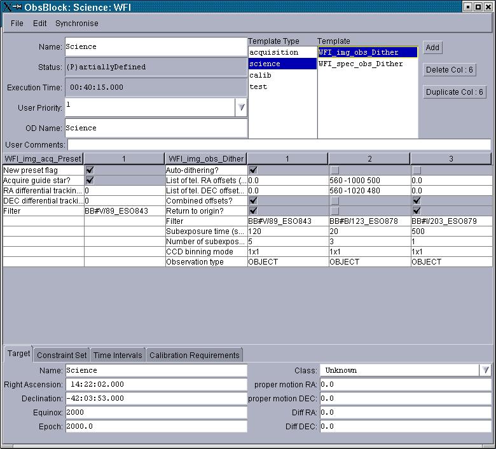This screenshot has width=496, height=449.
Task: Select WFI_img_obs_Dither template
Action: [368, 52]
